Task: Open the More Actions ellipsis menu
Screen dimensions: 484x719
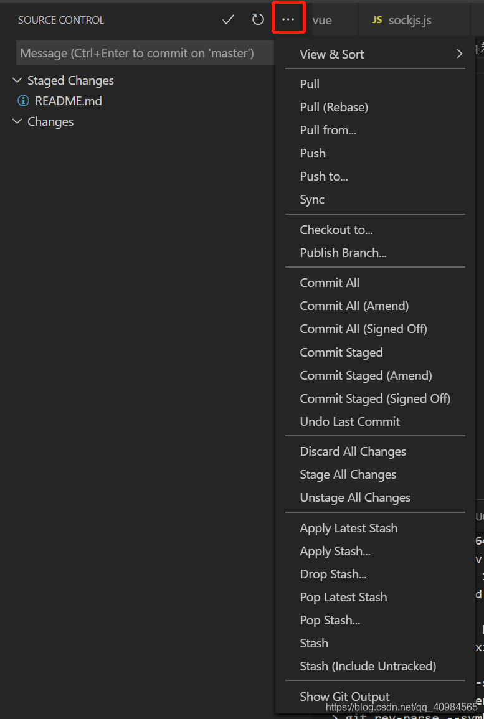Action: pos(288,19)
